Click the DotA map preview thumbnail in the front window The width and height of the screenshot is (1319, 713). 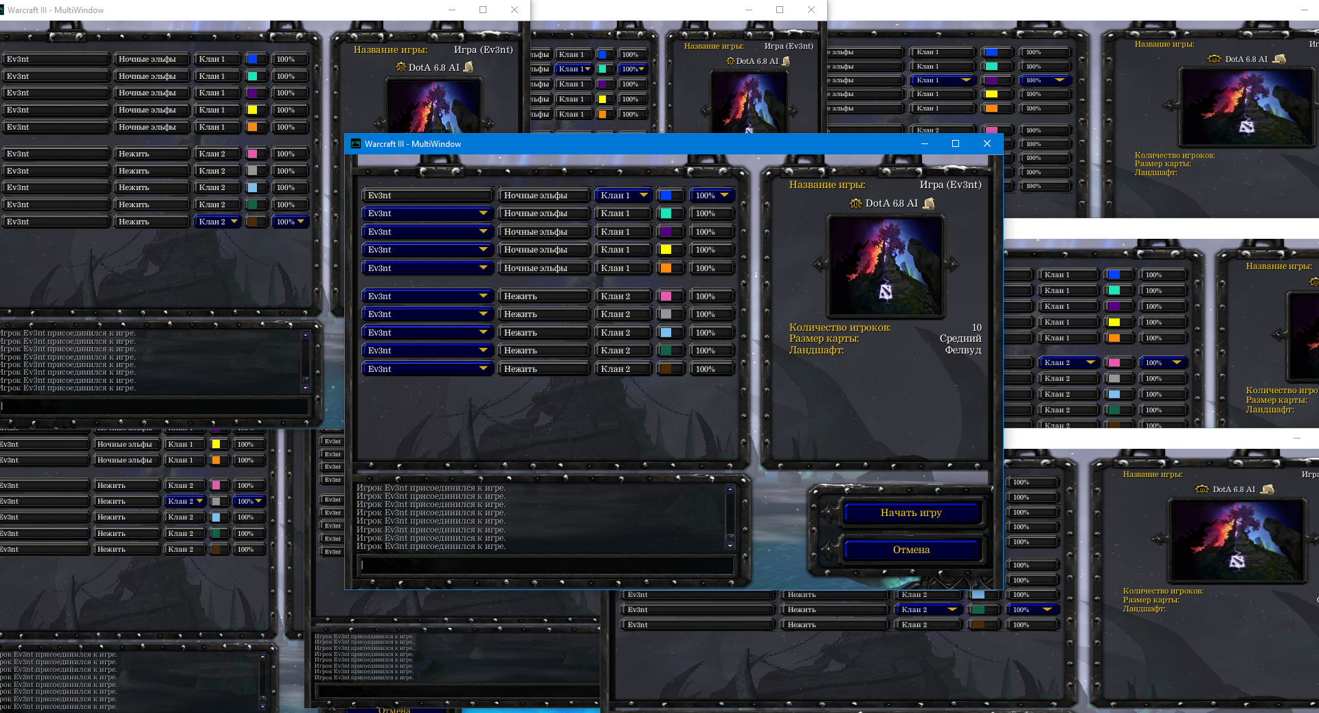886,266
